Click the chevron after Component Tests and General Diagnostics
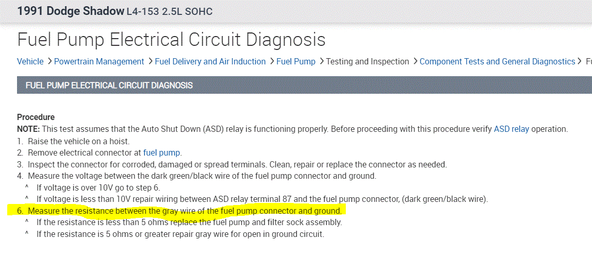The width and height of the screenshot is (592, 273). [580, 61]
